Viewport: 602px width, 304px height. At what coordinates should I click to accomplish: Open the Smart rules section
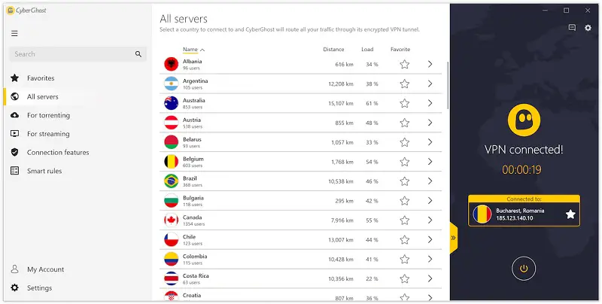44,171
